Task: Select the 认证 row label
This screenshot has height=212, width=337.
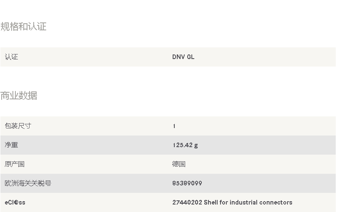Action: tap(11, 57)
